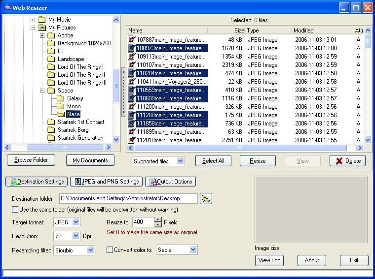
Task: Click the Startrek Borg folder icon
Action: point(51,130)
